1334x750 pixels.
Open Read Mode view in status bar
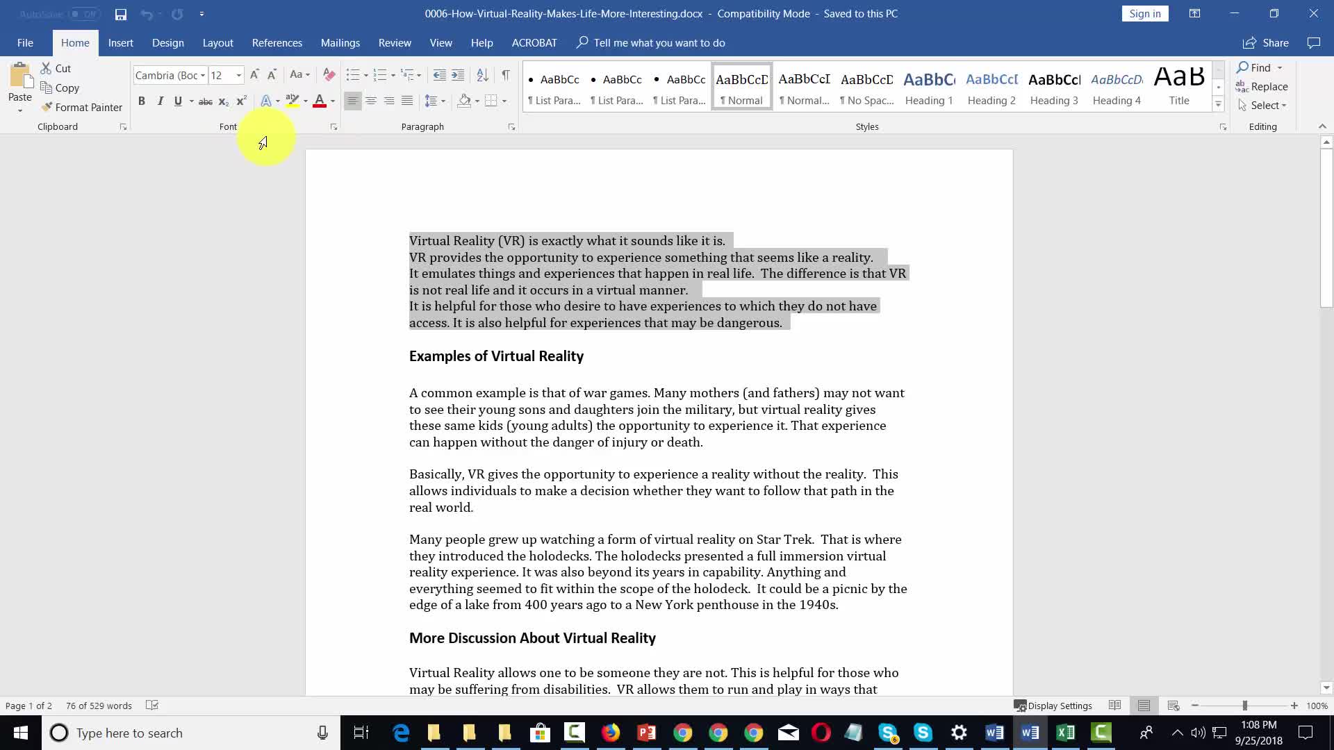coord(1115,706)
